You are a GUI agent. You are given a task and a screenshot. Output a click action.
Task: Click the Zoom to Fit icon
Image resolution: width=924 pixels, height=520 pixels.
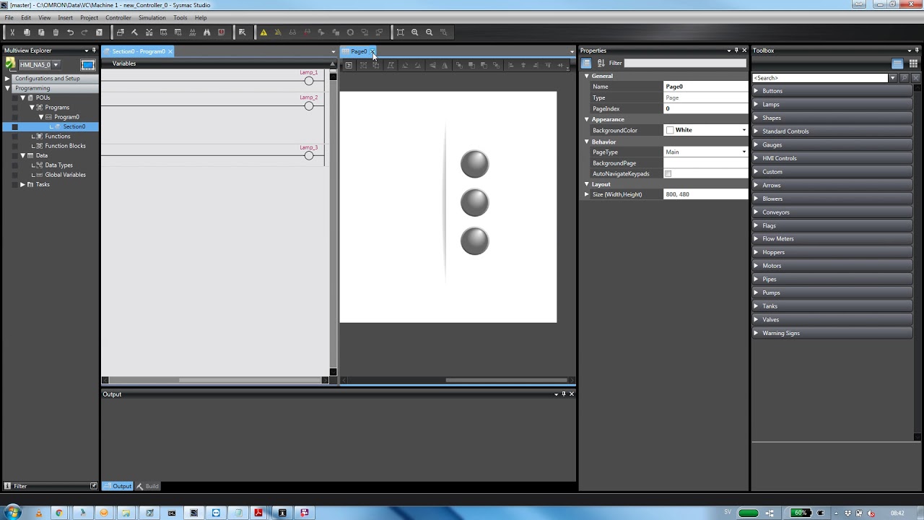coord(400,32)
